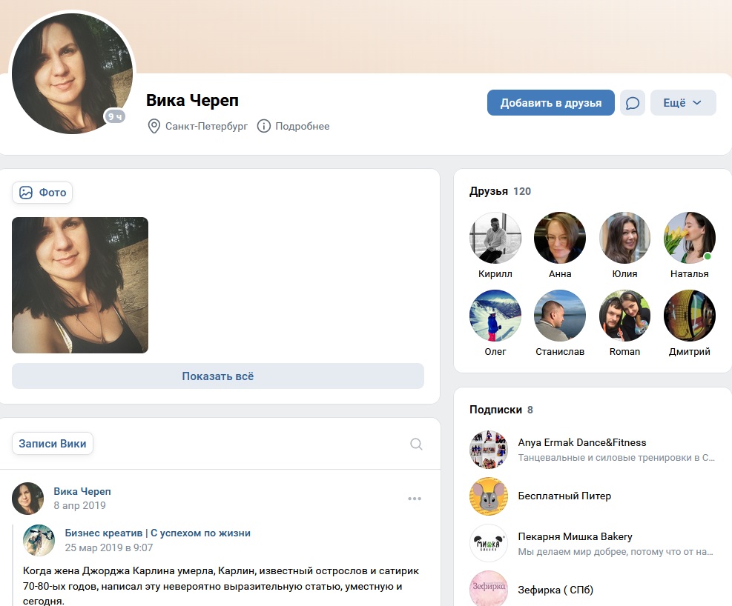Open friend Кирилл's profile picture
732x606 pixels.
point(495,238)
